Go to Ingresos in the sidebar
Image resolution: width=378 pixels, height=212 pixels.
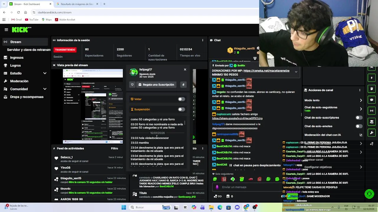pos(17,58)
